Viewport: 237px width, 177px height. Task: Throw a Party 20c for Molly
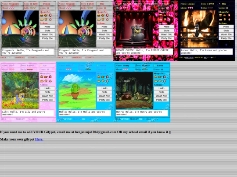[104, 100]
